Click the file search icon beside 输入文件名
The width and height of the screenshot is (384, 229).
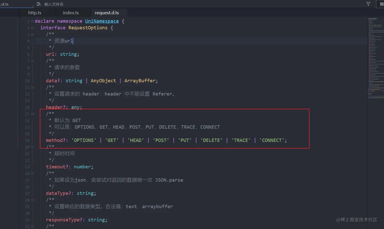click(x=39, y=4)
